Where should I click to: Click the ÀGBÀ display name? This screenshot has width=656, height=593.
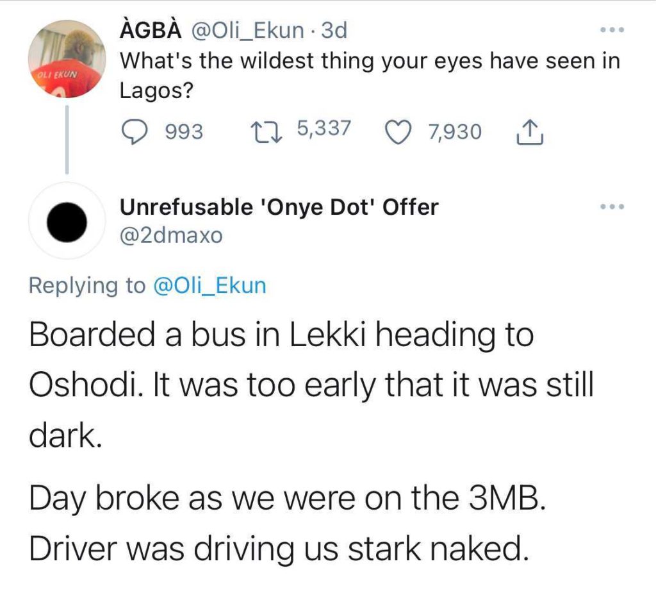coord(149,30)
